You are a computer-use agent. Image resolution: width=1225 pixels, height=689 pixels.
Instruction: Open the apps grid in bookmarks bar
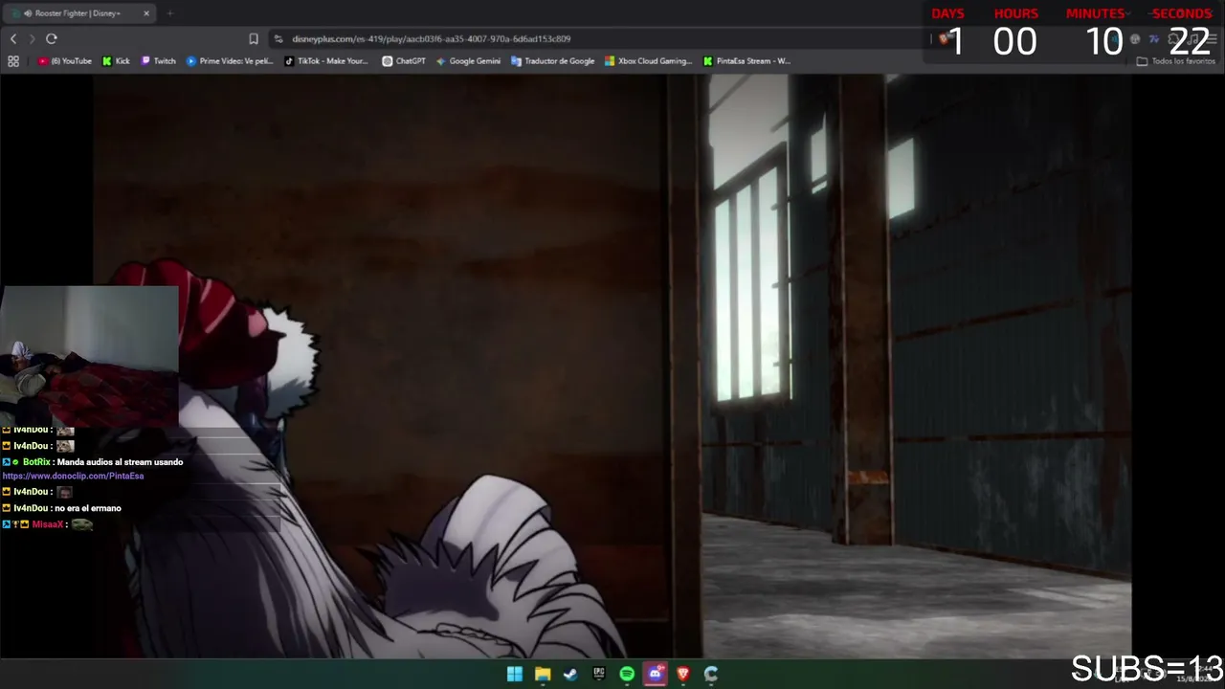13,61
